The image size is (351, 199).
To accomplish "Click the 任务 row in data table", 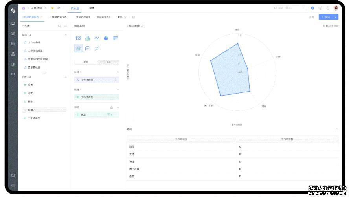I will tap(232, 176).
